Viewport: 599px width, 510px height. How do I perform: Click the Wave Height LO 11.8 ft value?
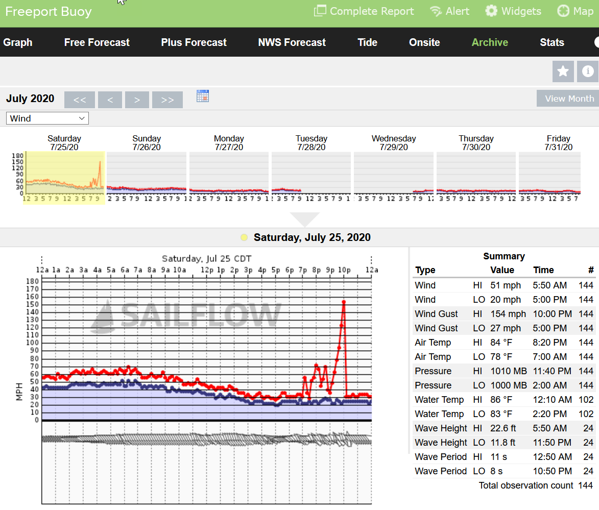click(502, 443)
